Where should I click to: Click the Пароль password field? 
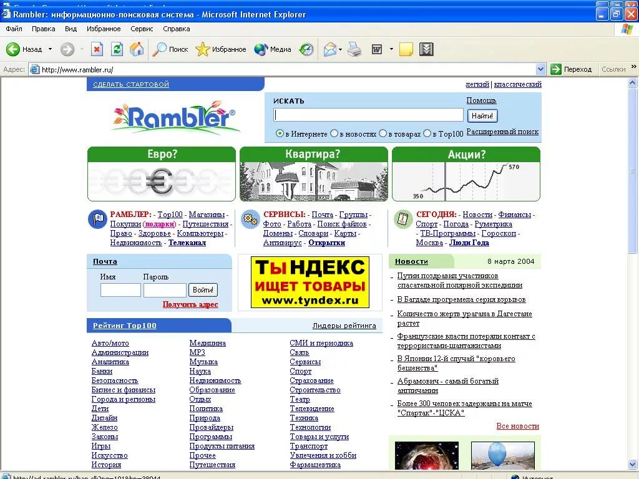[165, 290]
